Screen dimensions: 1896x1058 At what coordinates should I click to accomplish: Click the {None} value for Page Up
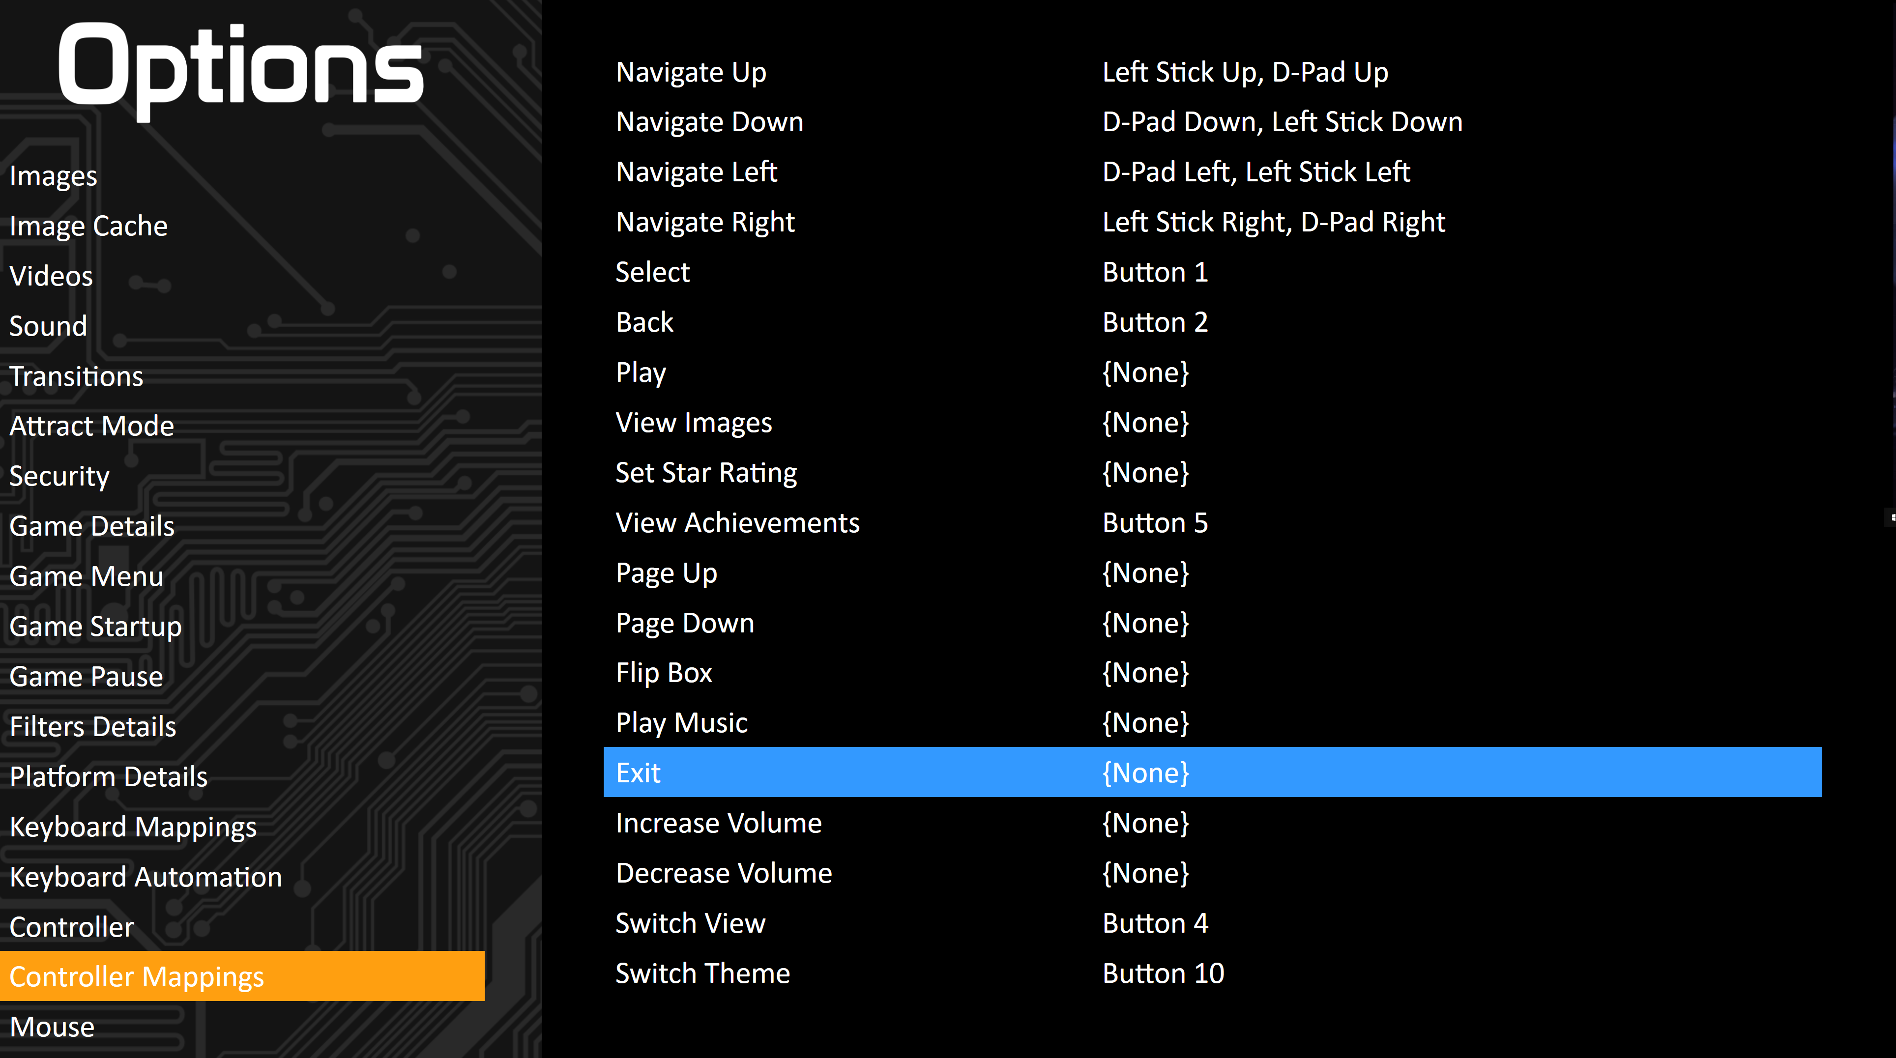1145,572
